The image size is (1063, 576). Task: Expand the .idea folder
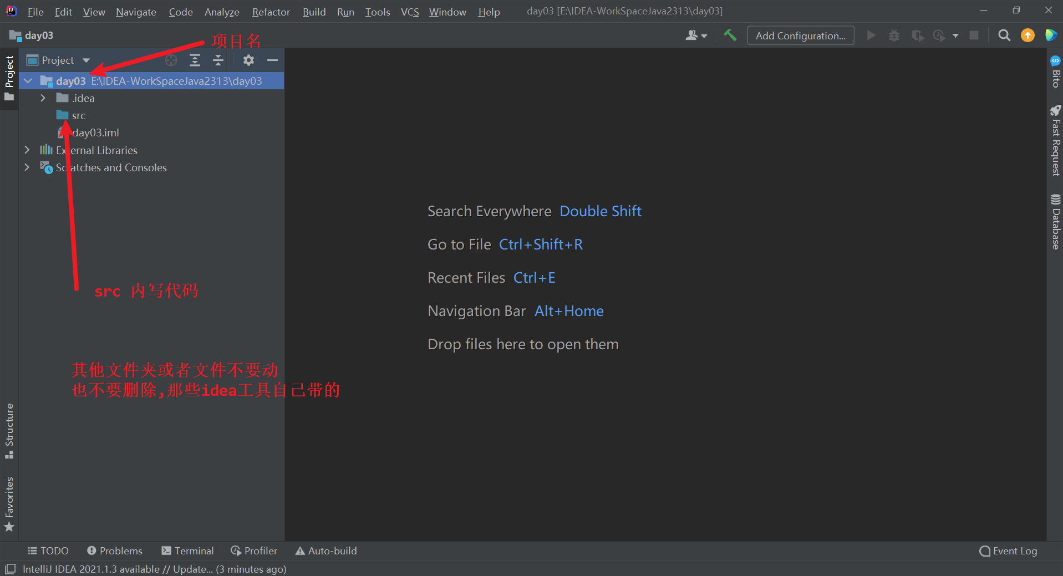click(x=43, y=98)
